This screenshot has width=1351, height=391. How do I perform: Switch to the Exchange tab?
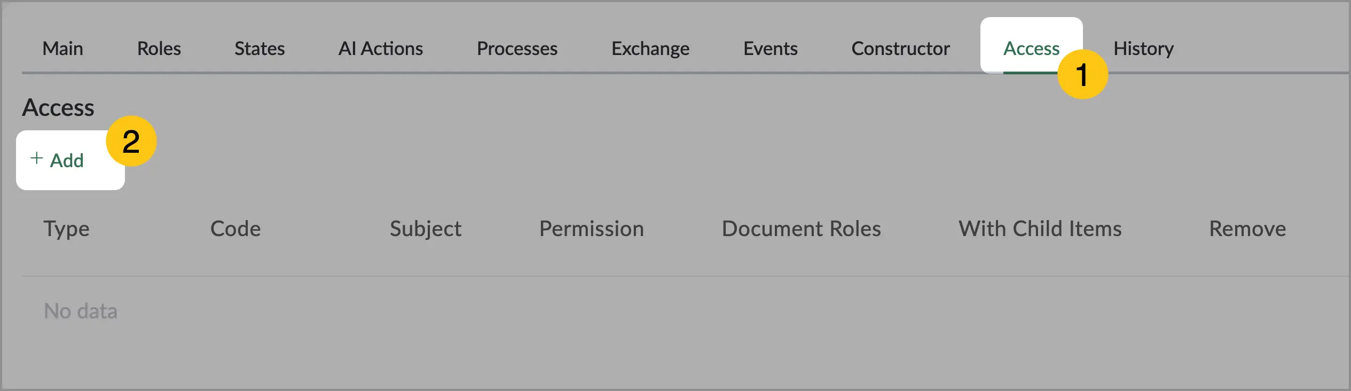click(650, 49)
